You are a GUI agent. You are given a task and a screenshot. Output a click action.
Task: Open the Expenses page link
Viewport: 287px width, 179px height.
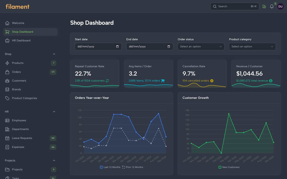[x=30, y=147]
